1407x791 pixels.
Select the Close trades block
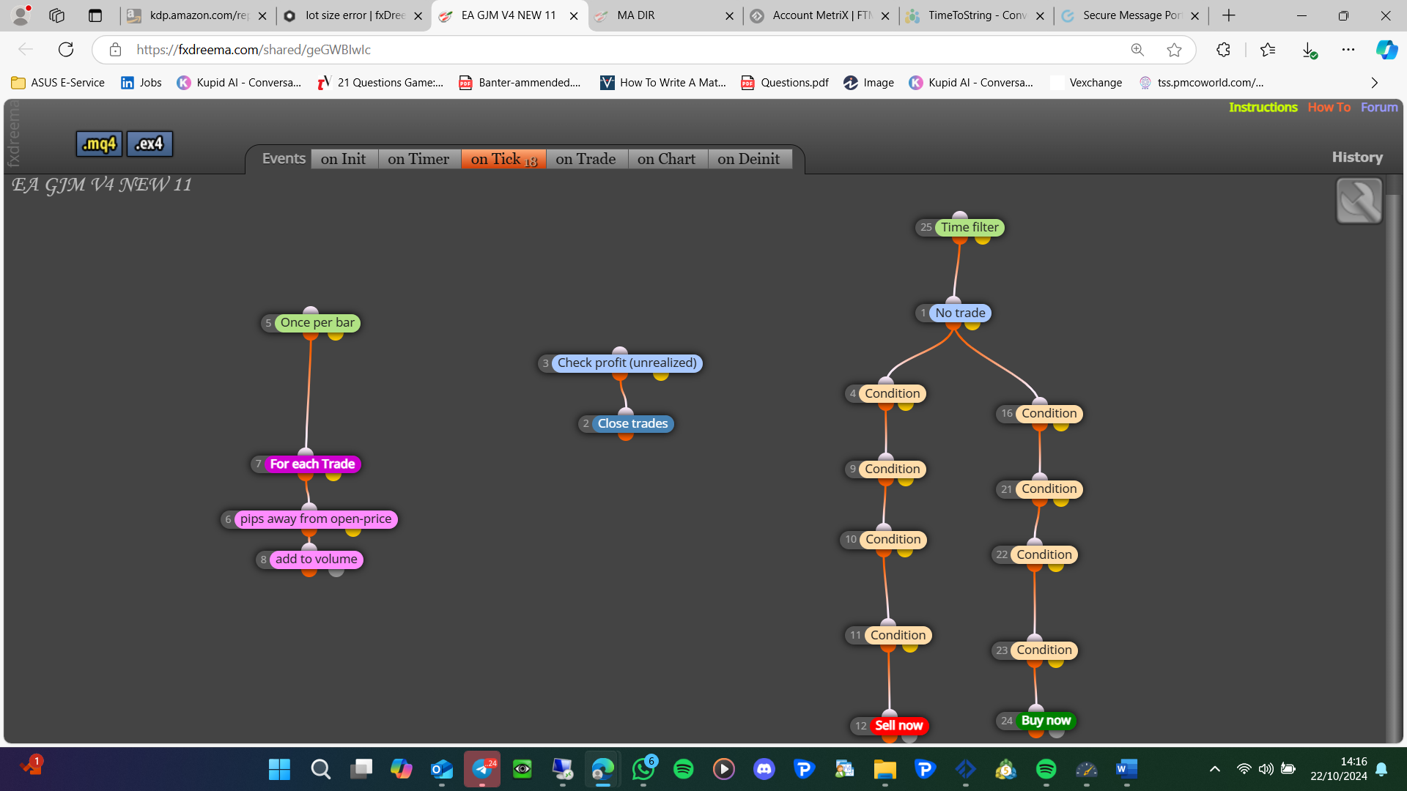tap(632, 423)
